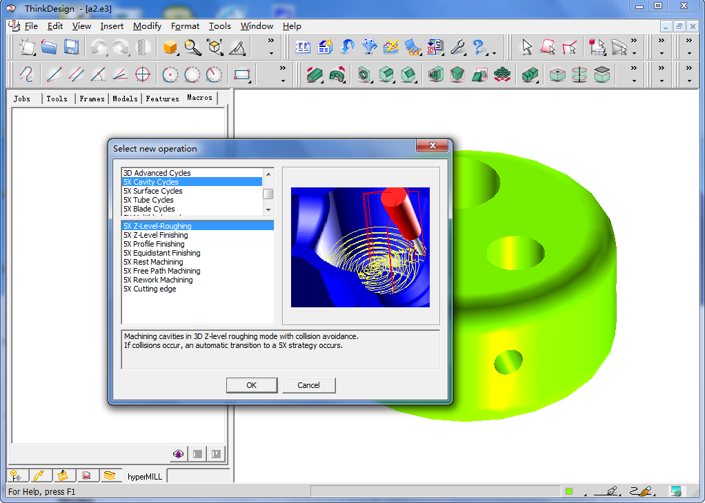The image size is (705, 503).
Task: Select 5X Blade Cycles category
Action: coord(192,209)
